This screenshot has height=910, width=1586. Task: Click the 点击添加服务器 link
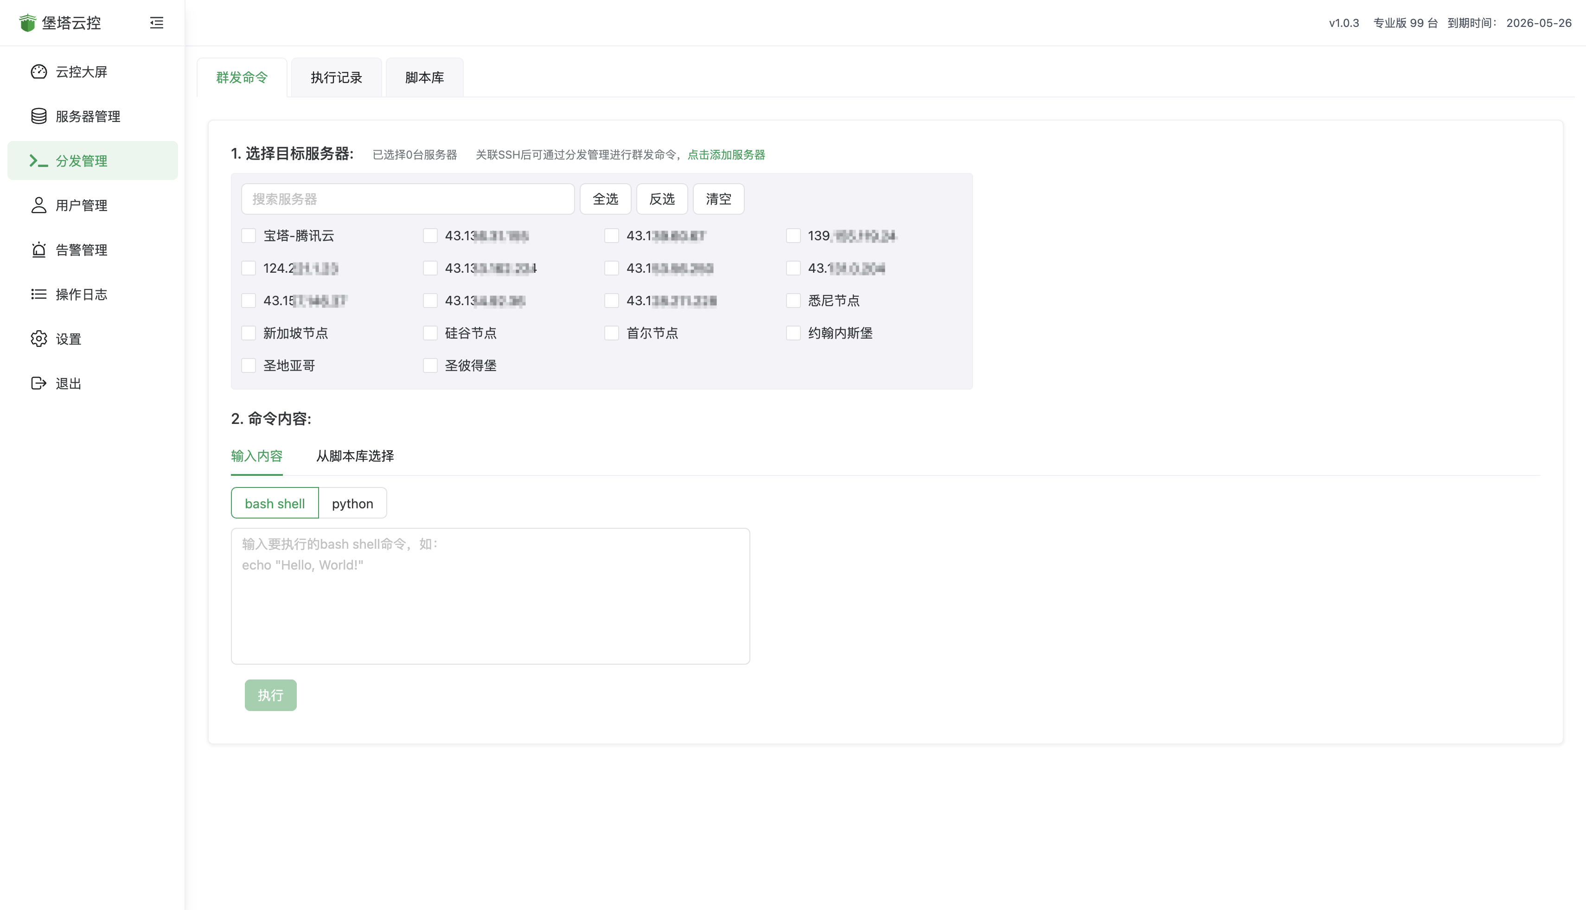pyautogui.click(x=726, y=154)
